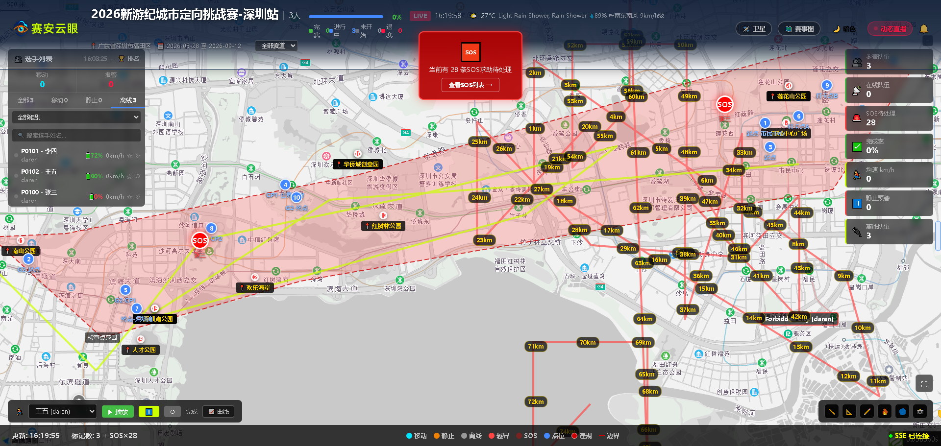Select the orange pencil draw tool
The height and width of the screenshot is (446, 941).
tap(867, 412)
